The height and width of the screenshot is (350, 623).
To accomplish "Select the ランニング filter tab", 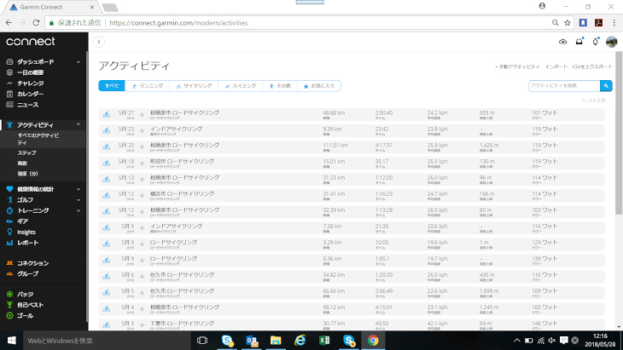I will point(147,86).
